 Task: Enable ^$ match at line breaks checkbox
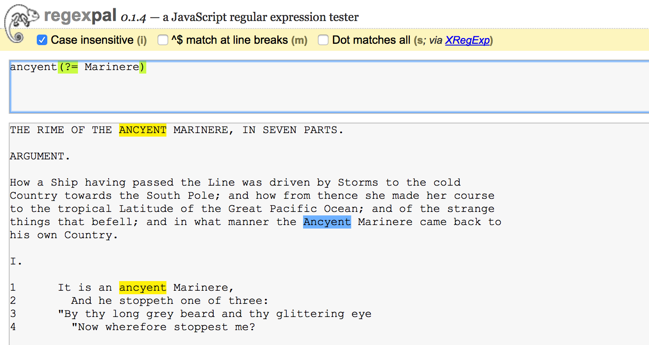coord(162,40)
